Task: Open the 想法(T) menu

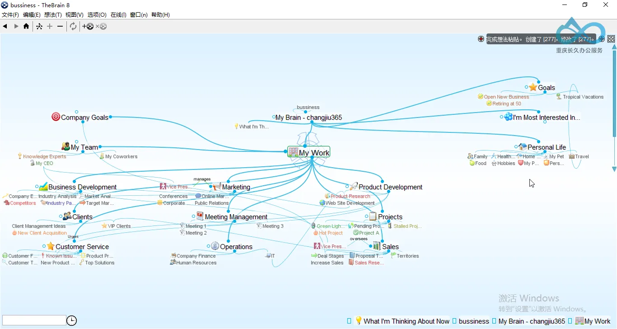Action: (x=53, y=15)
